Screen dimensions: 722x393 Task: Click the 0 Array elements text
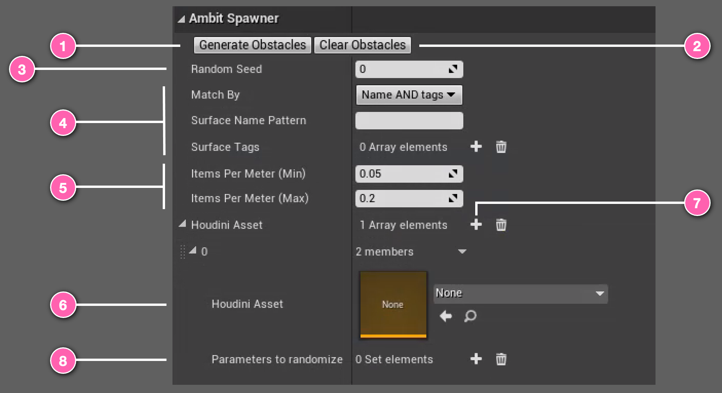pos(403,147)
